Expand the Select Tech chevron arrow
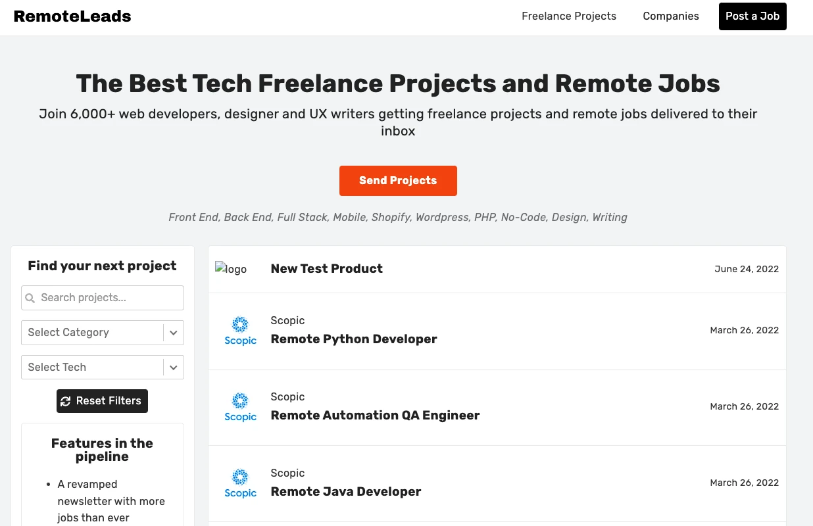 point(174,368)
